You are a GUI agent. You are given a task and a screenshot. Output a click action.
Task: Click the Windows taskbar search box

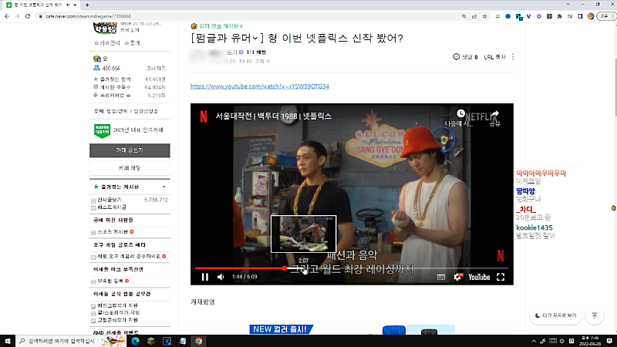(71, 341)
